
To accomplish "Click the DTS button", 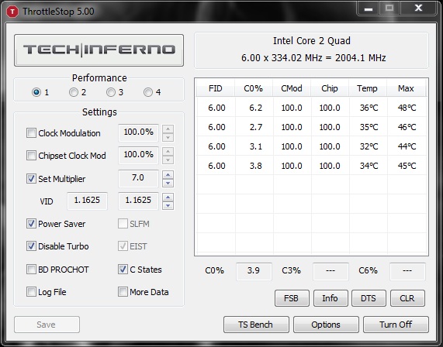I will point(369,298).
